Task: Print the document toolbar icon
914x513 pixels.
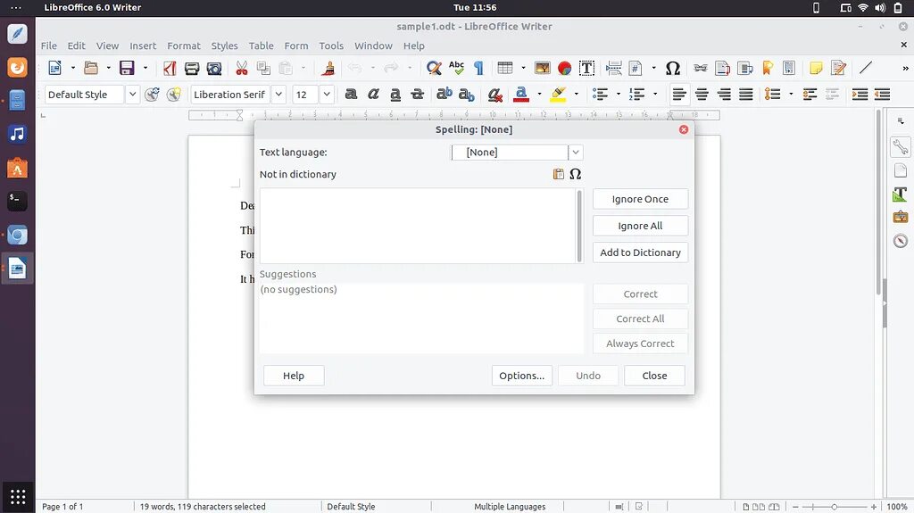Action: (x=192, y=68)
